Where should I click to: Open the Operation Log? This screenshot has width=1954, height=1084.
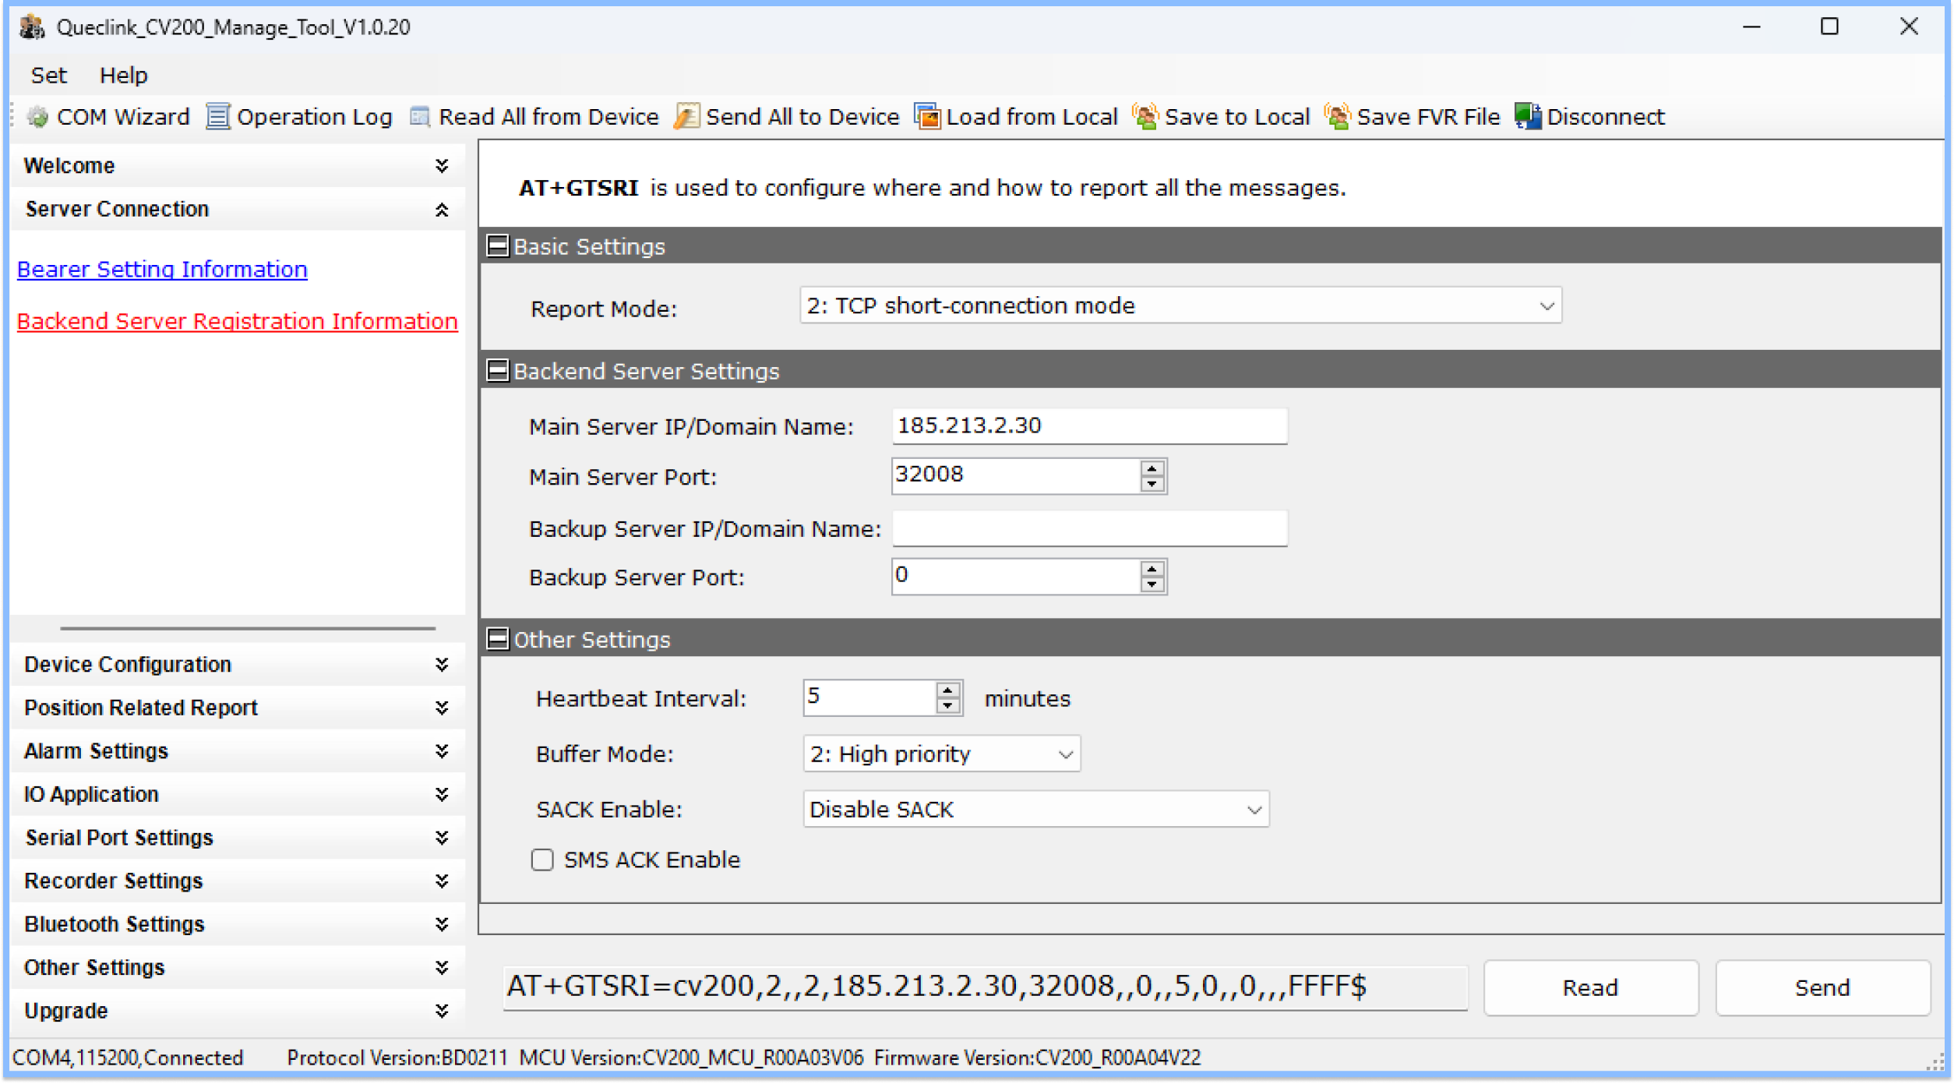pyautogui.click(x=299, y=117)
